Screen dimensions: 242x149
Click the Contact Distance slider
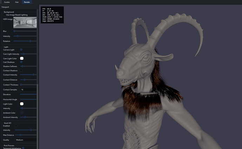coord(28,80)
